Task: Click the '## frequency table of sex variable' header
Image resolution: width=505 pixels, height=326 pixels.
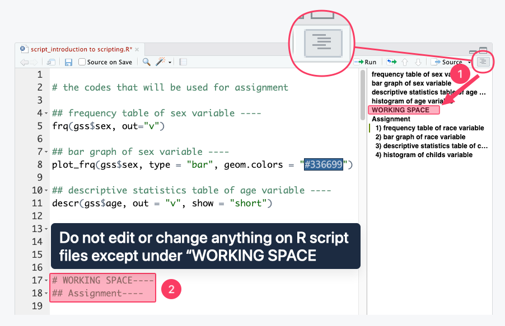Action: [x=157, y=113]
